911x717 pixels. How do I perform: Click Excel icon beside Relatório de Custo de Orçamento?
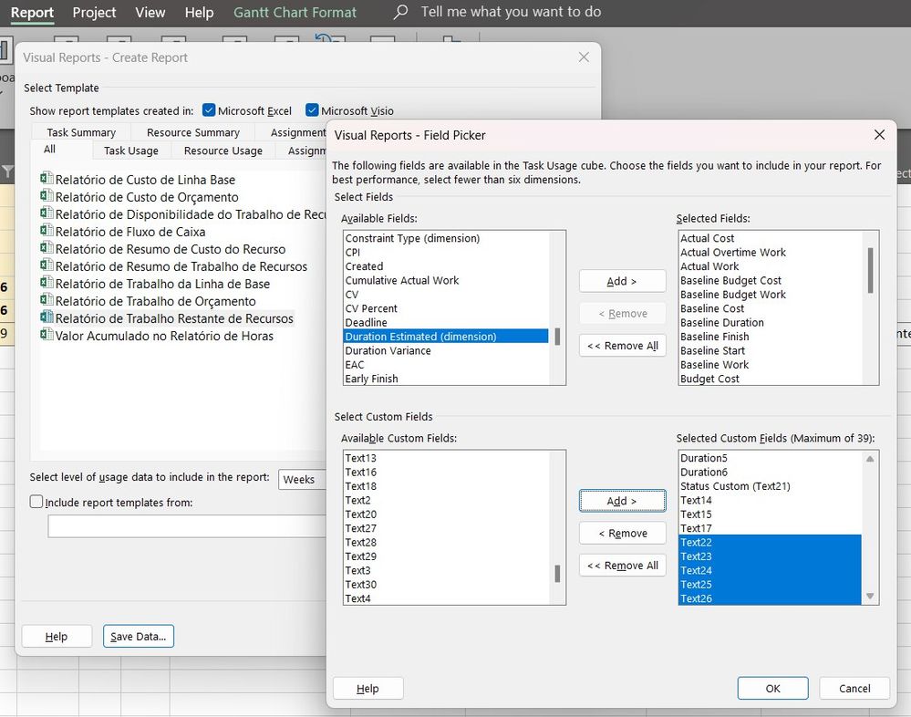point(47,197)
